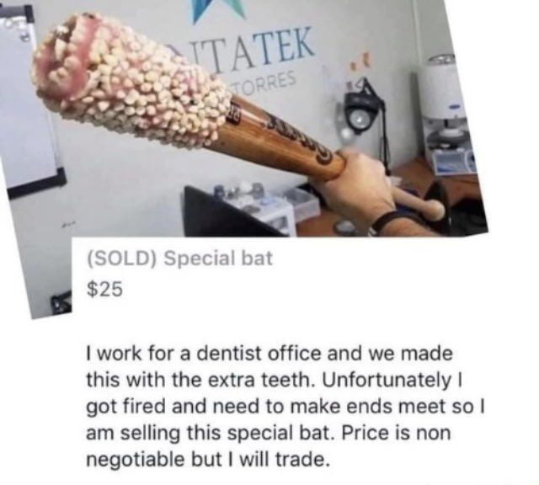539x485 pixels.
Task: Click the phrase "negotiable but I will trade"
Action: 205,459
